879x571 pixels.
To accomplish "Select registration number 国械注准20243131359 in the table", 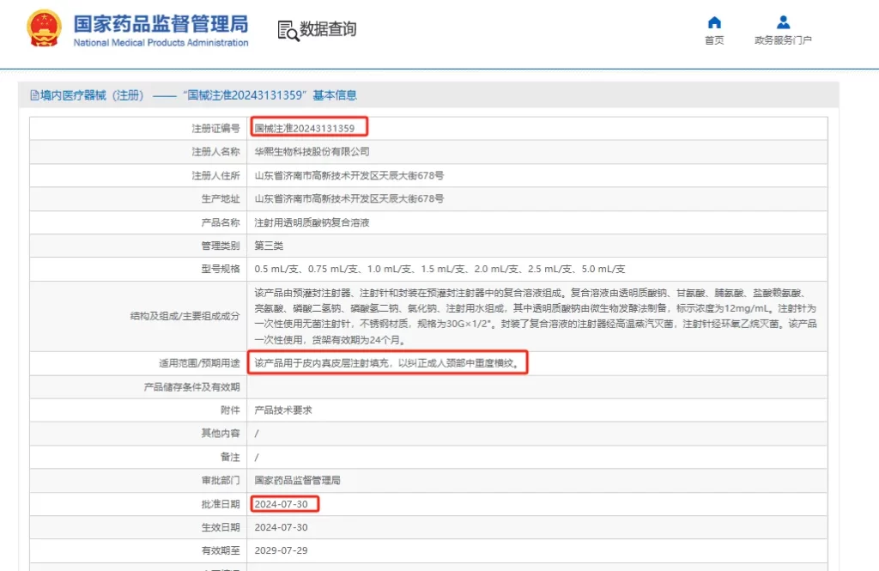I will pos(305,128).
